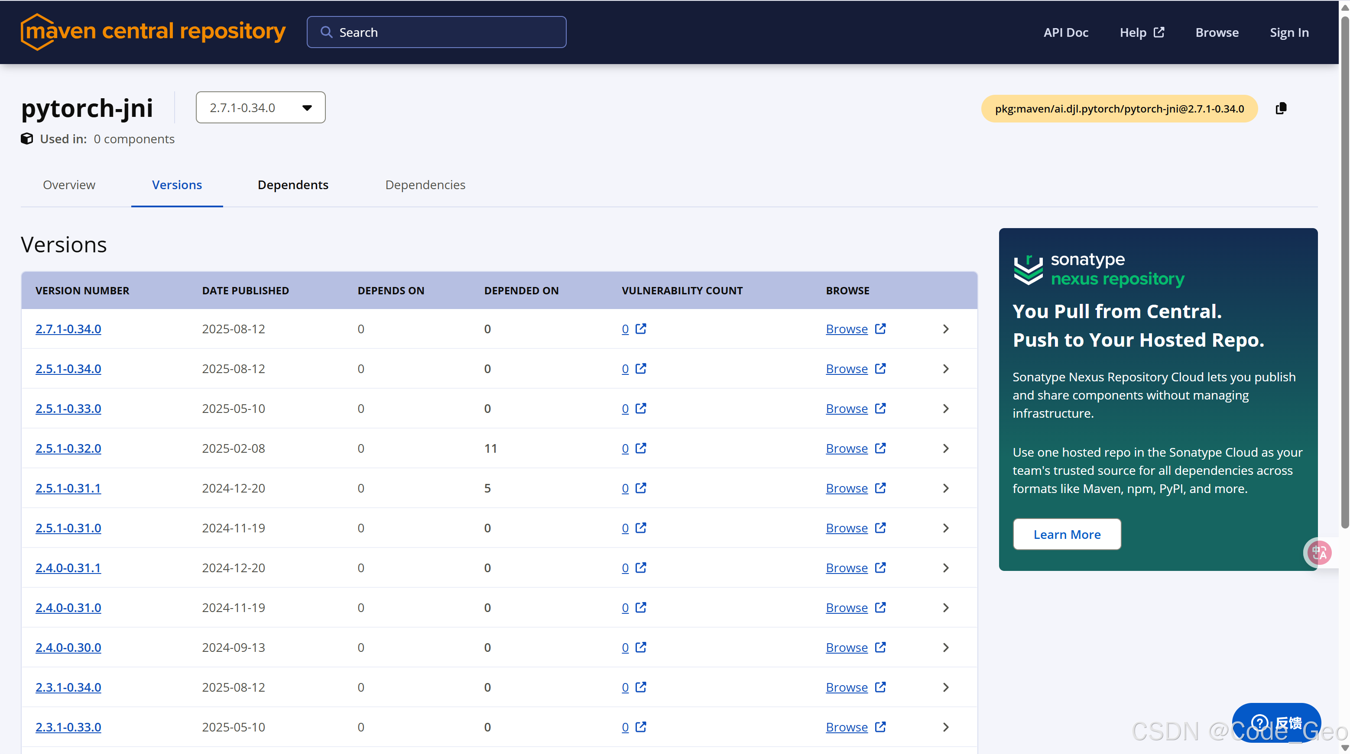
Task: Click Browse external icon in 2.5.1-0.31.1 row
Action: [880, 488]
